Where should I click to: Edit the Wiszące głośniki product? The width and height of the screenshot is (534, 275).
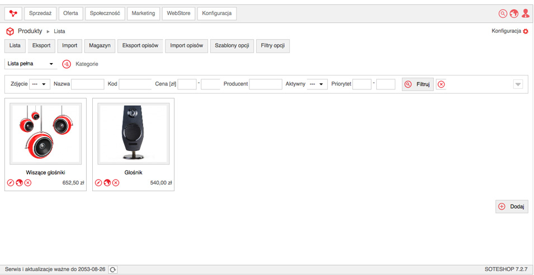coord(11,183)
